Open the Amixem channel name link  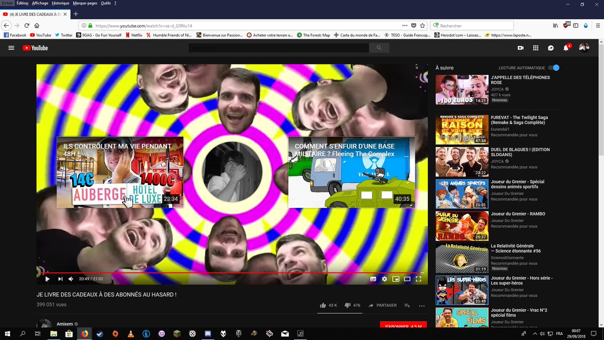point(64,324)
